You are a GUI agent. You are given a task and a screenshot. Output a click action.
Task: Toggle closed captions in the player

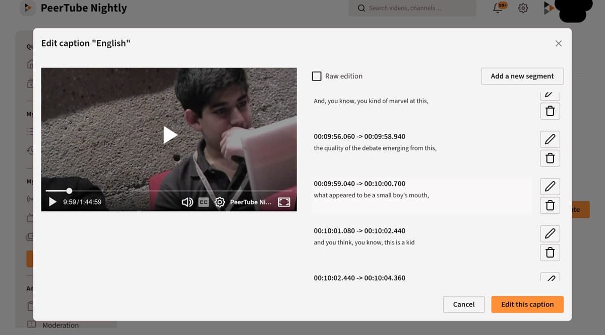coord(204,202)
